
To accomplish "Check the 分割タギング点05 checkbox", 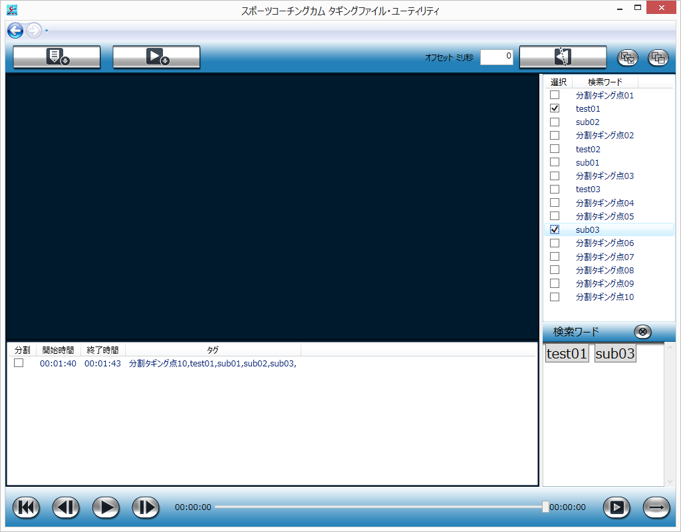I will tap(555, 216).
